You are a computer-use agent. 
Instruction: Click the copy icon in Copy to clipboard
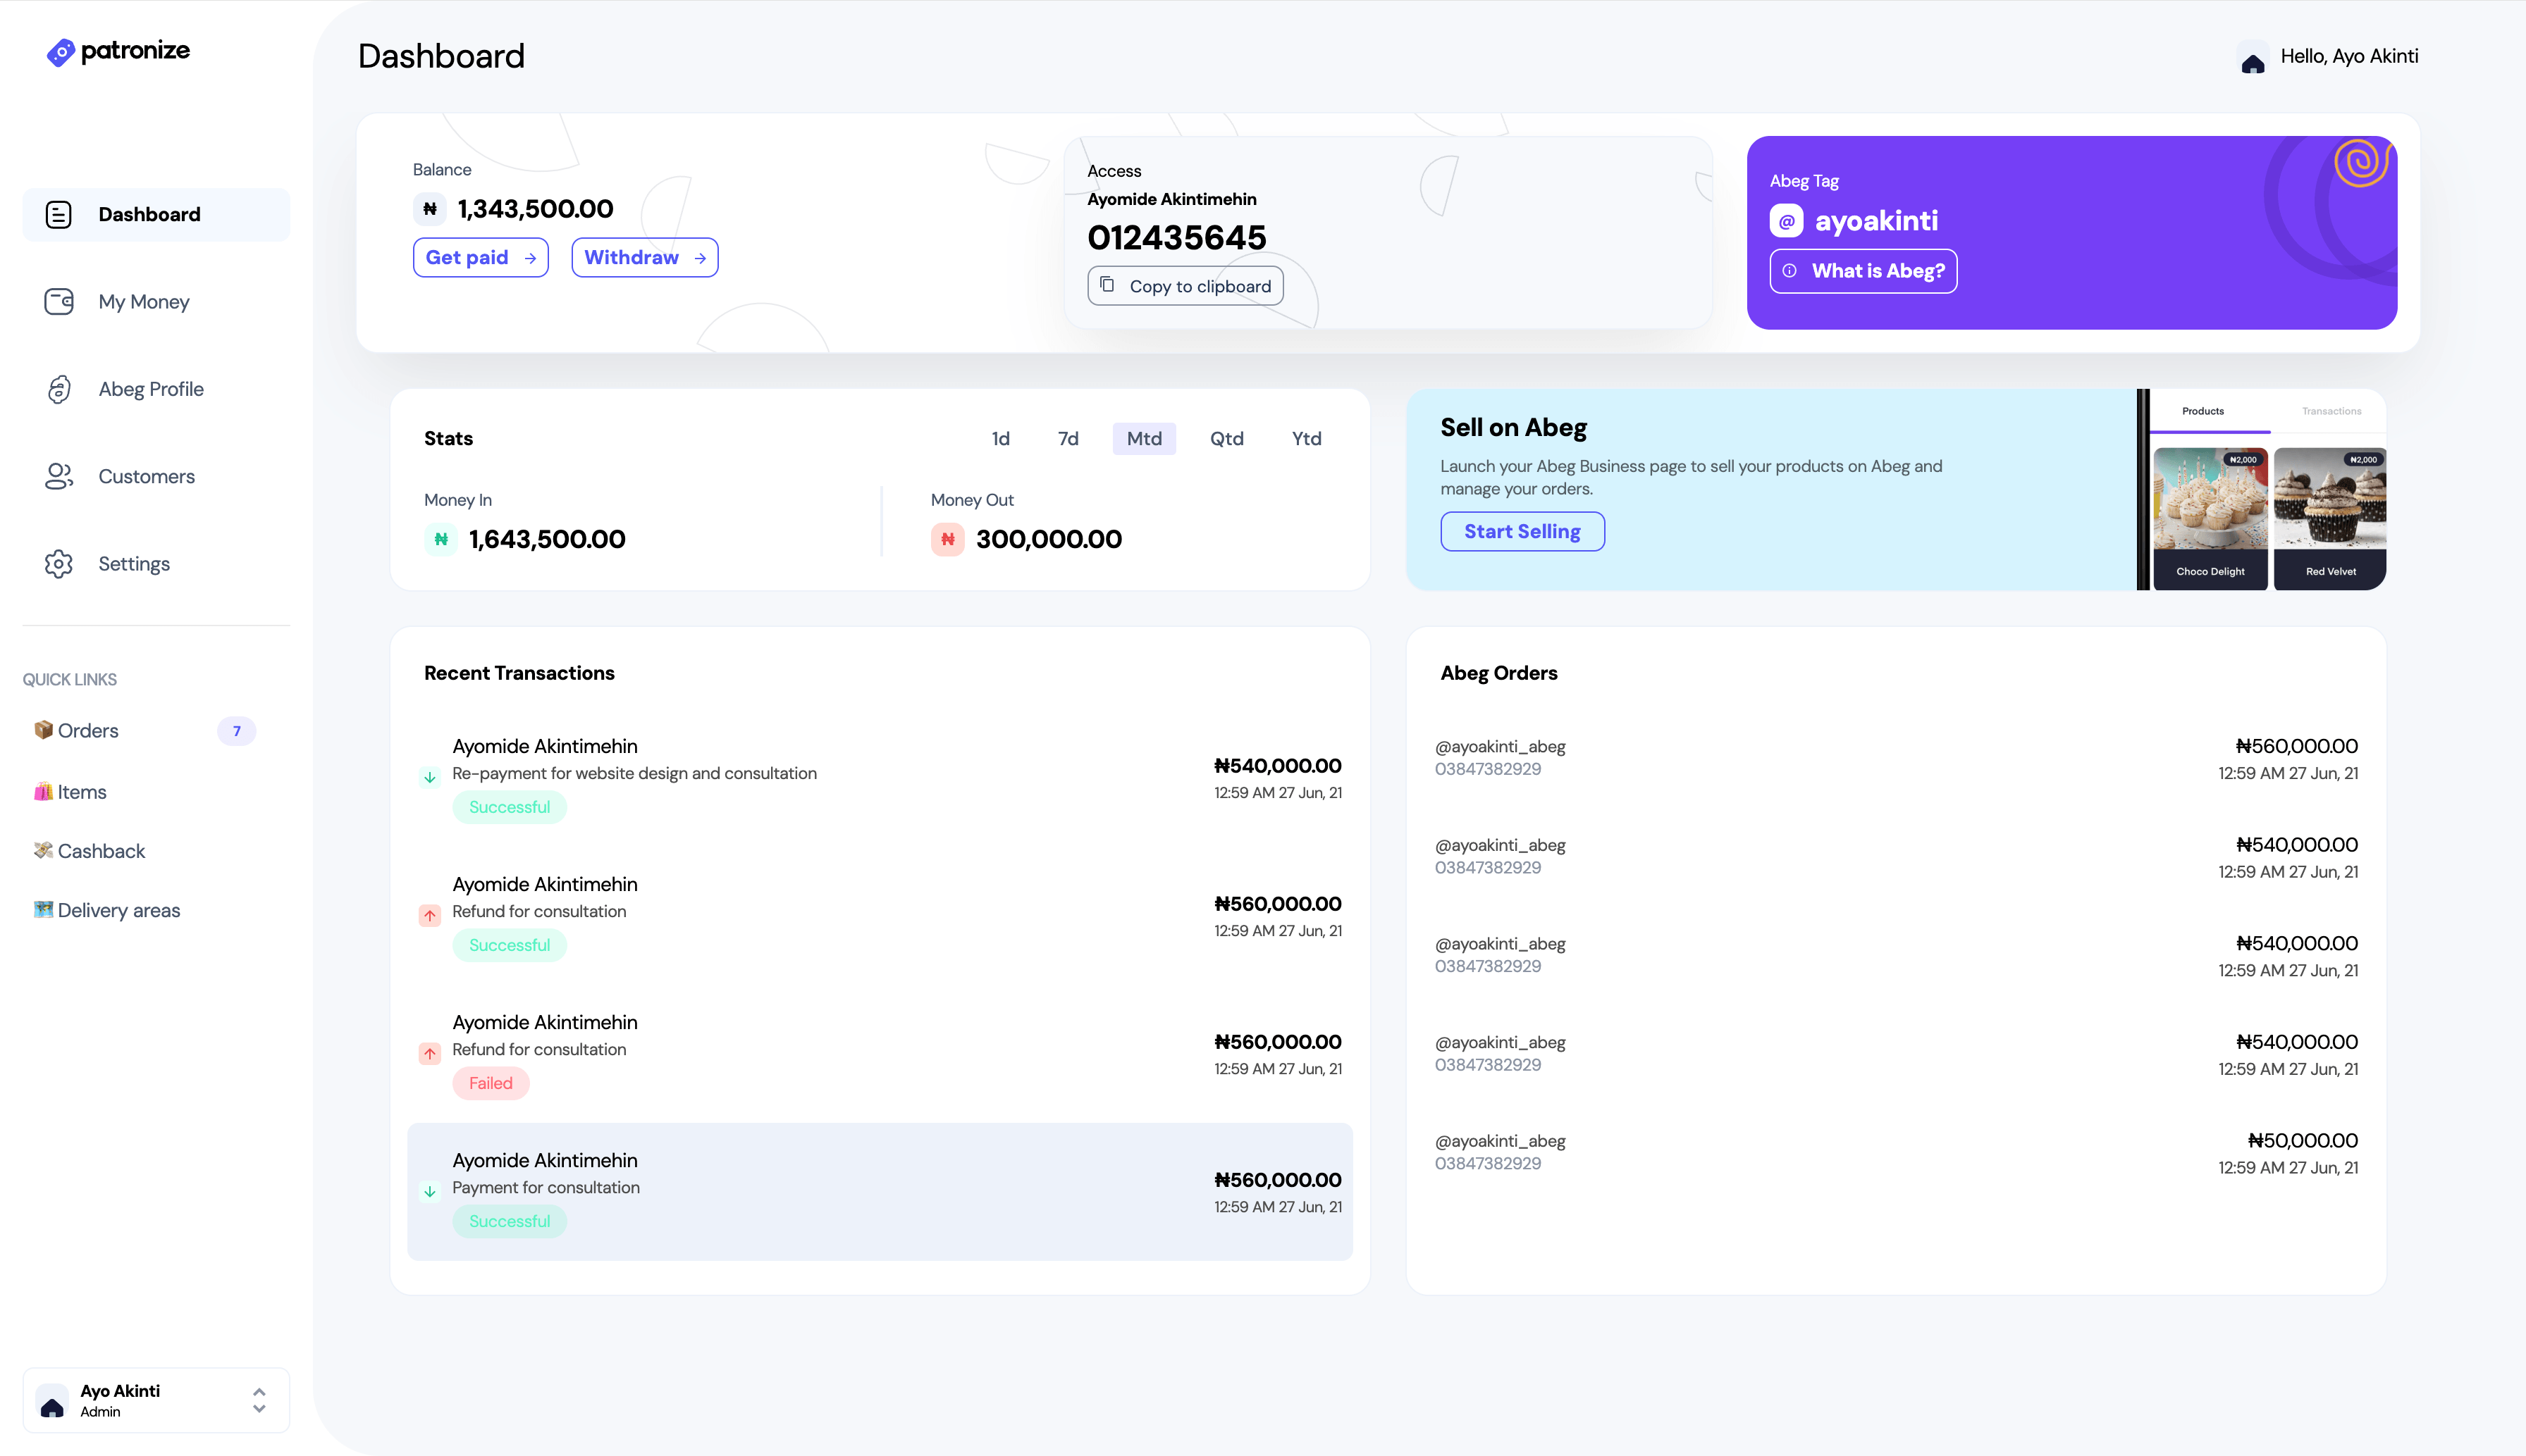[x=1107, y=285]
